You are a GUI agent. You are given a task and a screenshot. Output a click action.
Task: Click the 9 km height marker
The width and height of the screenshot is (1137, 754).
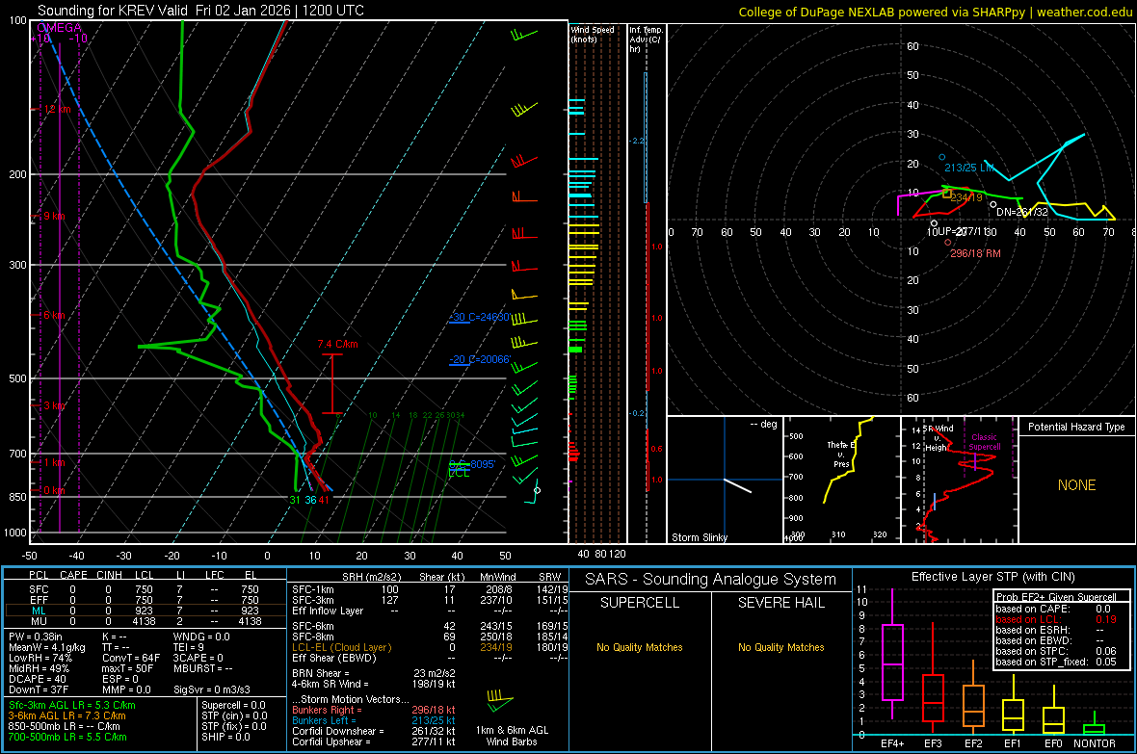point(55,216)
